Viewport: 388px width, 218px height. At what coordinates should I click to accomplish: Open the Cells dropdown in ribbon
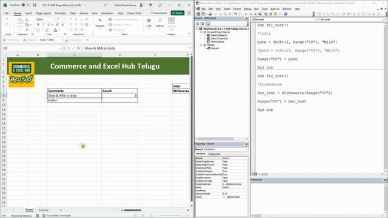click(149, 24)
